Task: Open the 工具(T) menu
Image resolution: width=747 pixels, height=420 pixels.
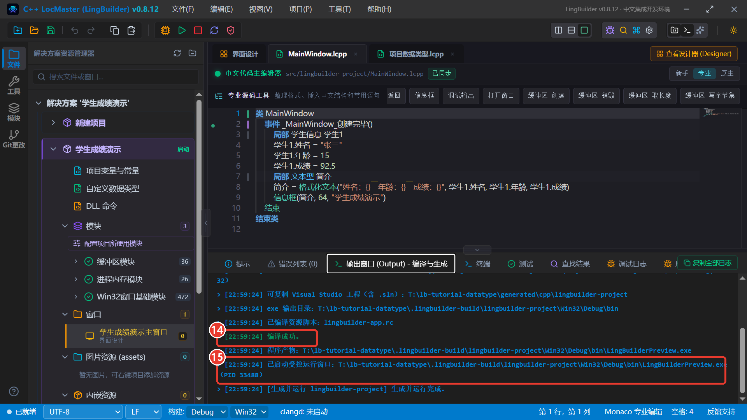Action: click(340, 9)
